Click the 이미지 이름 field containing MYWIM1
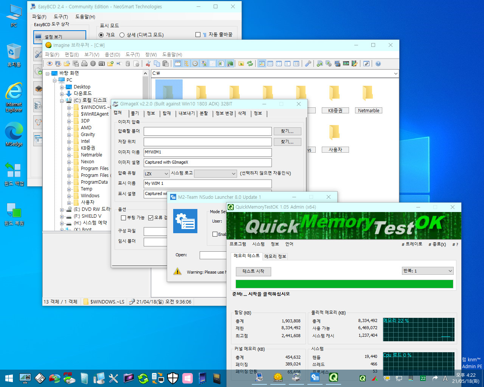 208,152
